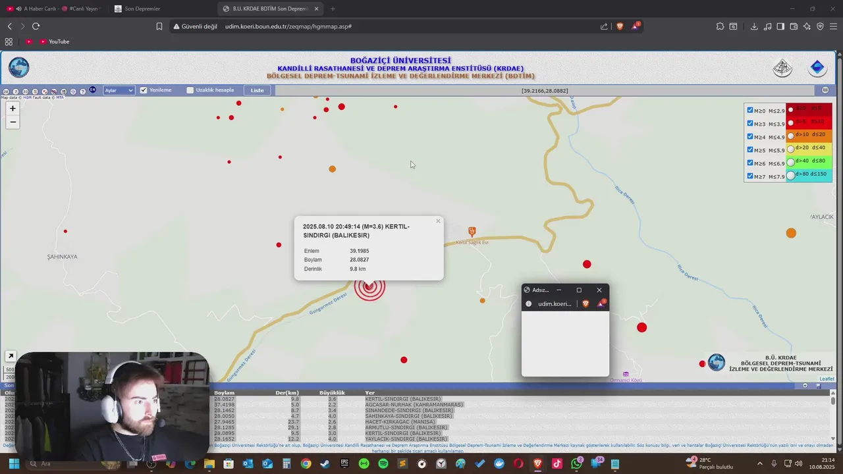Share this page using the share icon
843x474 pixels.
pos(604,26)
